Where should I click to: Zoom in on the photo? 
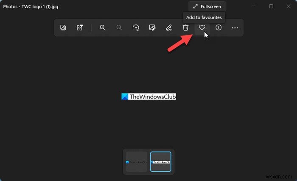103,28
